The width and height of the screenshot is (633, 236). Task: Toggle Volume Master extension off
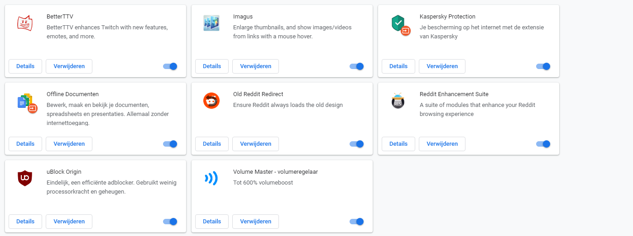pos(357,222)
